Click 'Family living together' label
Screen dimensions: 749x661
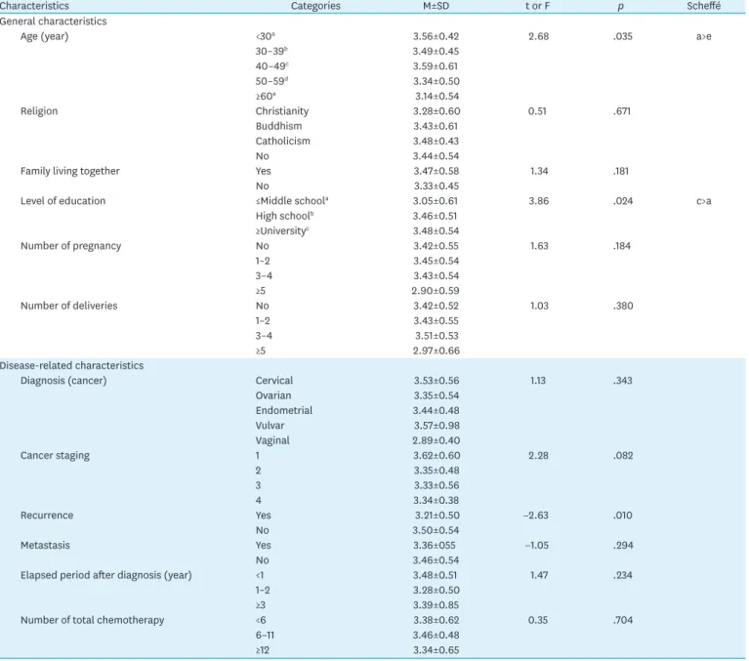tap(69, 171)
